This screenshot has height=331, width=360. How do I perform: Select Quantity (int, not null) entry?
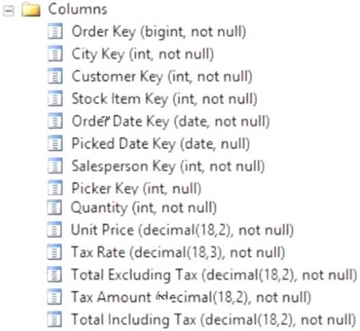point(143,208)
